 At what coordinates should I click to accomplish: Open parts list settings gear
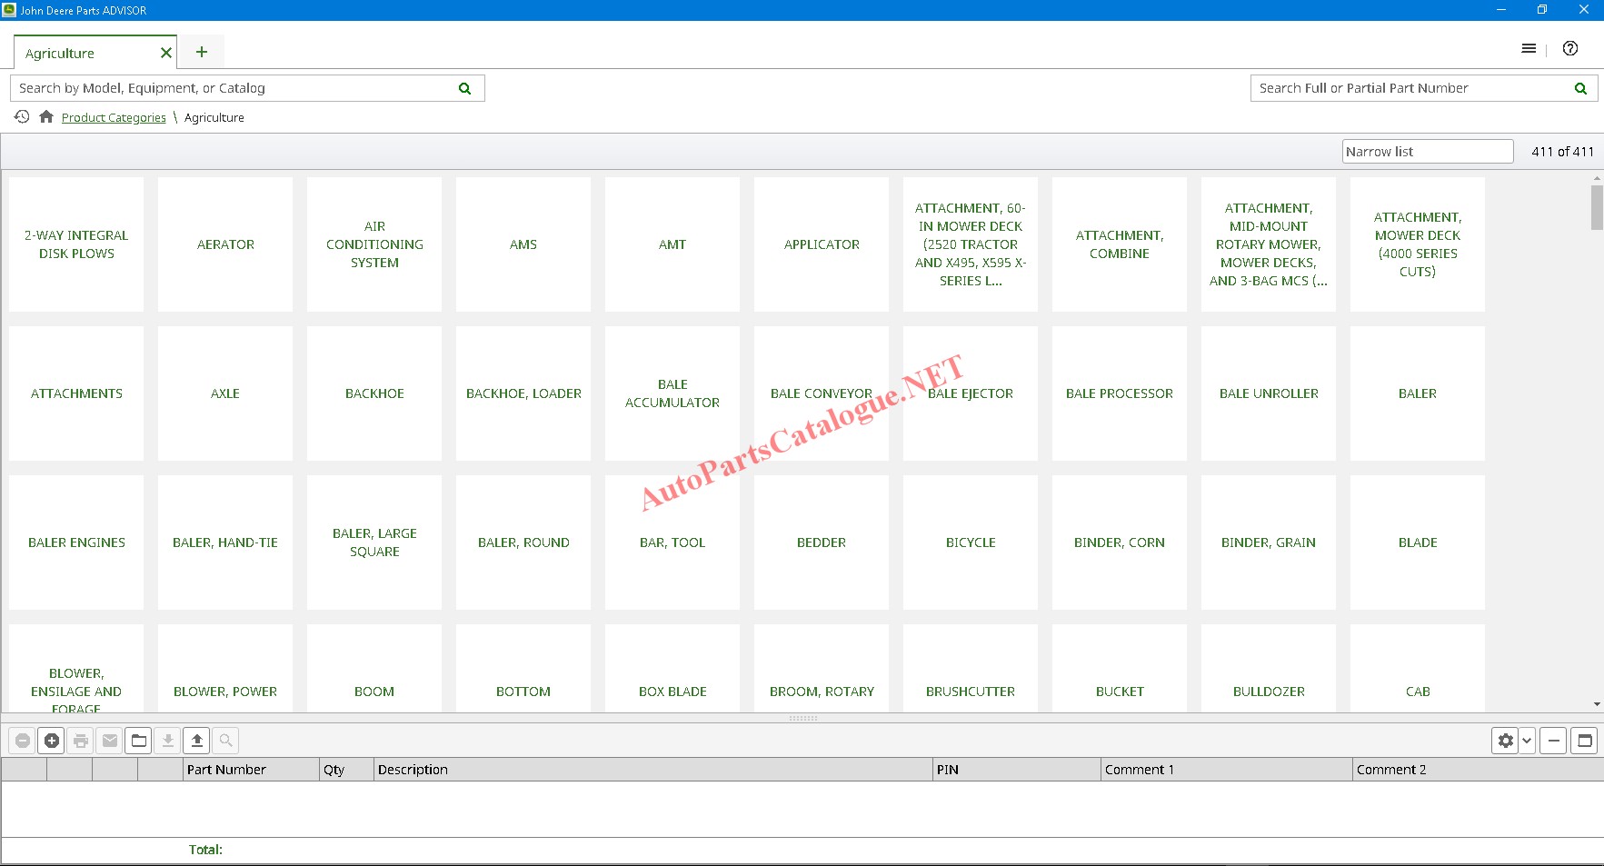(1505, 741)
